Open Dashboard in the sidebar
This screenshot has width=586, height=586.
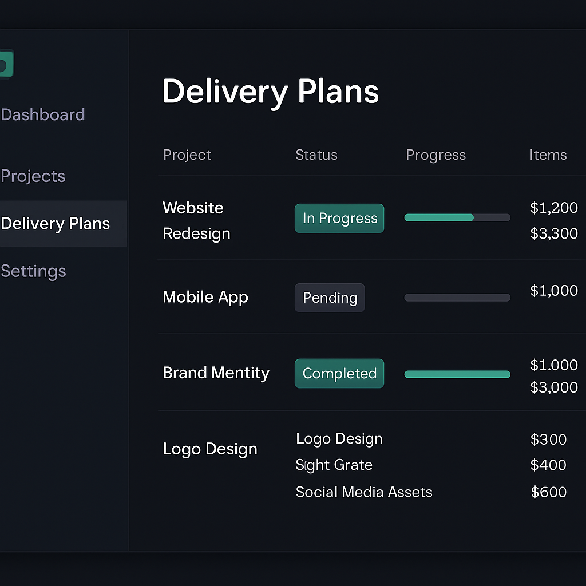[42, 114]
